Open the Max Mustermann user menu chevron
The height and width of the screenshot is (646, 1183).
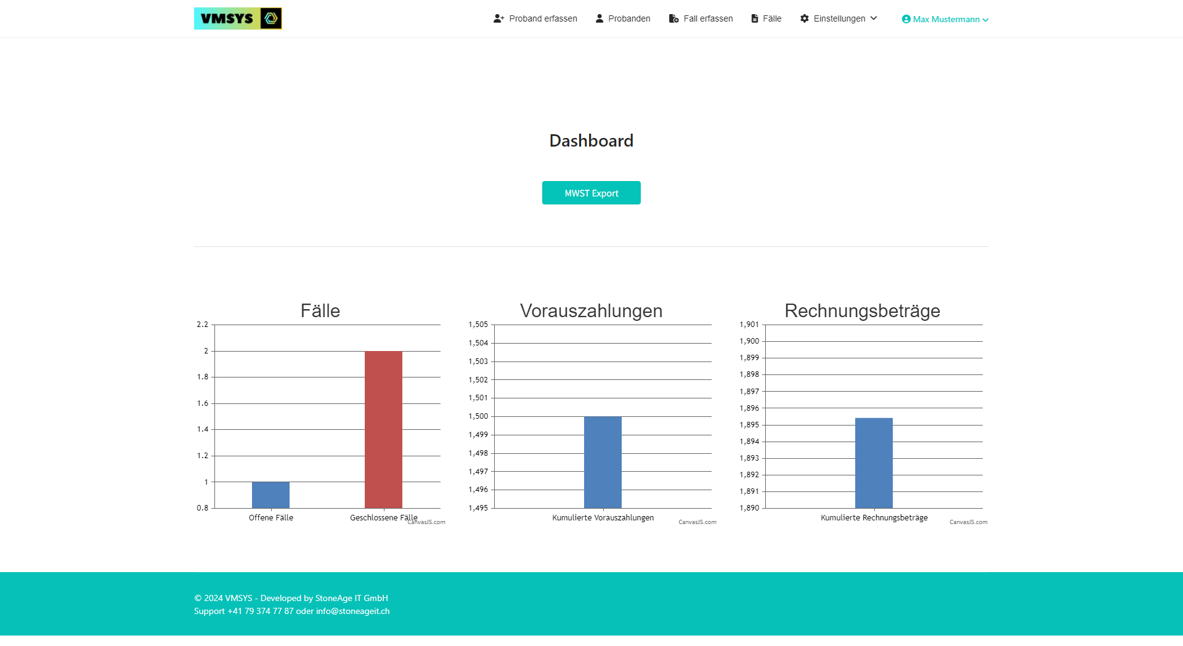tap(985, 20)
